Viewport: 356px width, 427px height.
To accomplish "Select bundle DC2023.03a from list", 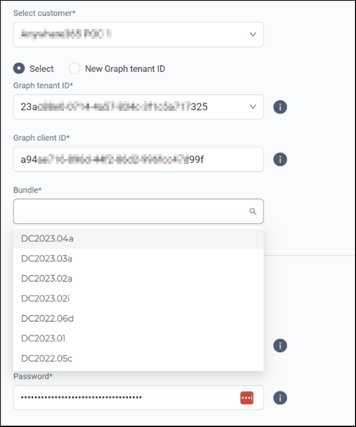I will pyautogui.click(x=138, y=258).
